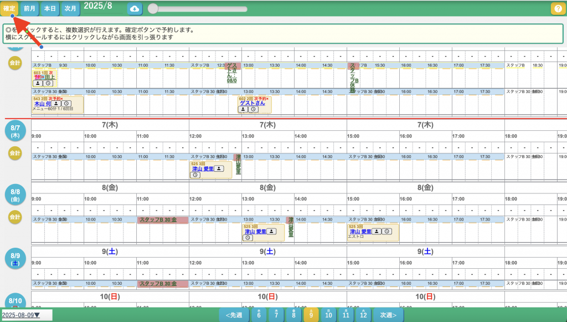Screen dimensions: 567x322
Task: Open vertical 津山愛里 link on 8/7 row
Action: point(238,165)
